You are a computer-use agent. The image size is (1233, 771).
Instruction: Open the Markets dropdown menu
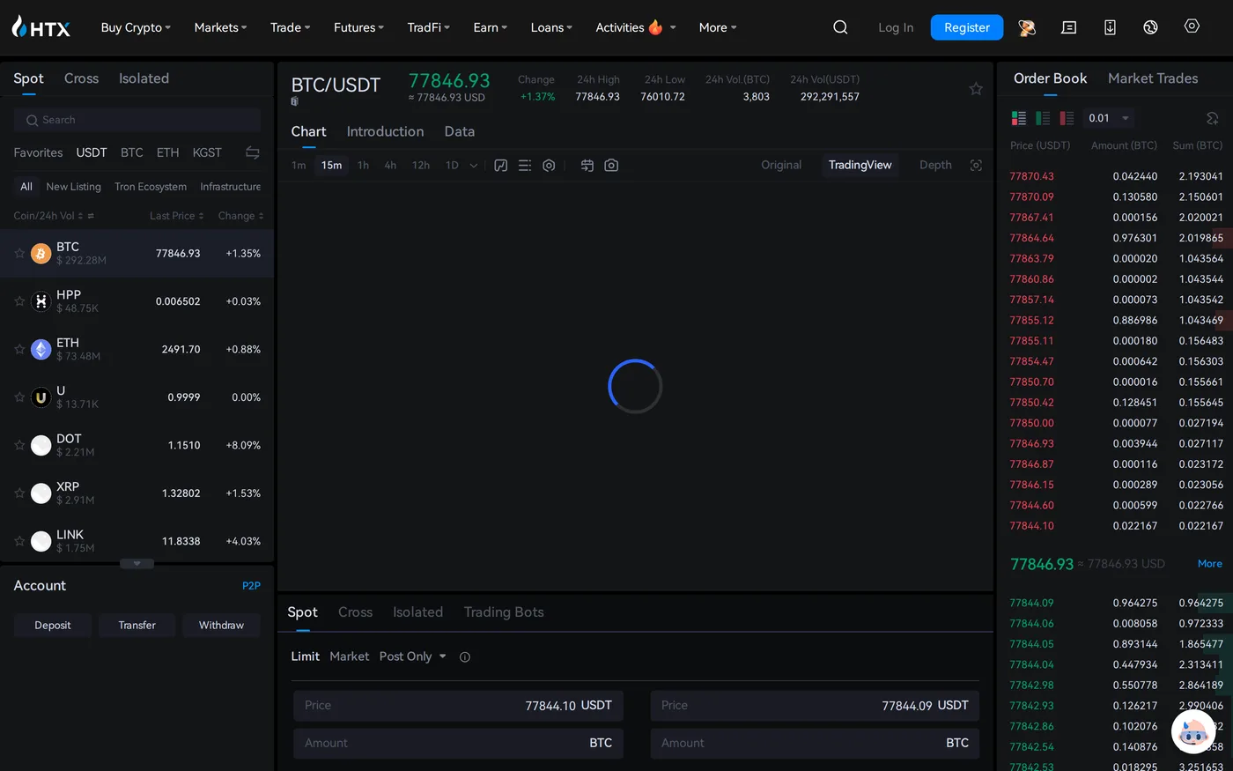(x=220, y=27)
